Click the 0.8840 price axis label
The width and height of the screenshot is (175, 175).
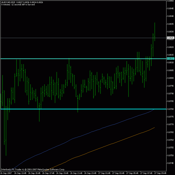171,16
